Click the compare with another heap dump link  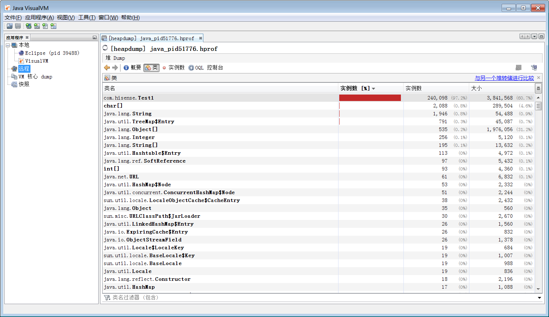pos(504,78)
